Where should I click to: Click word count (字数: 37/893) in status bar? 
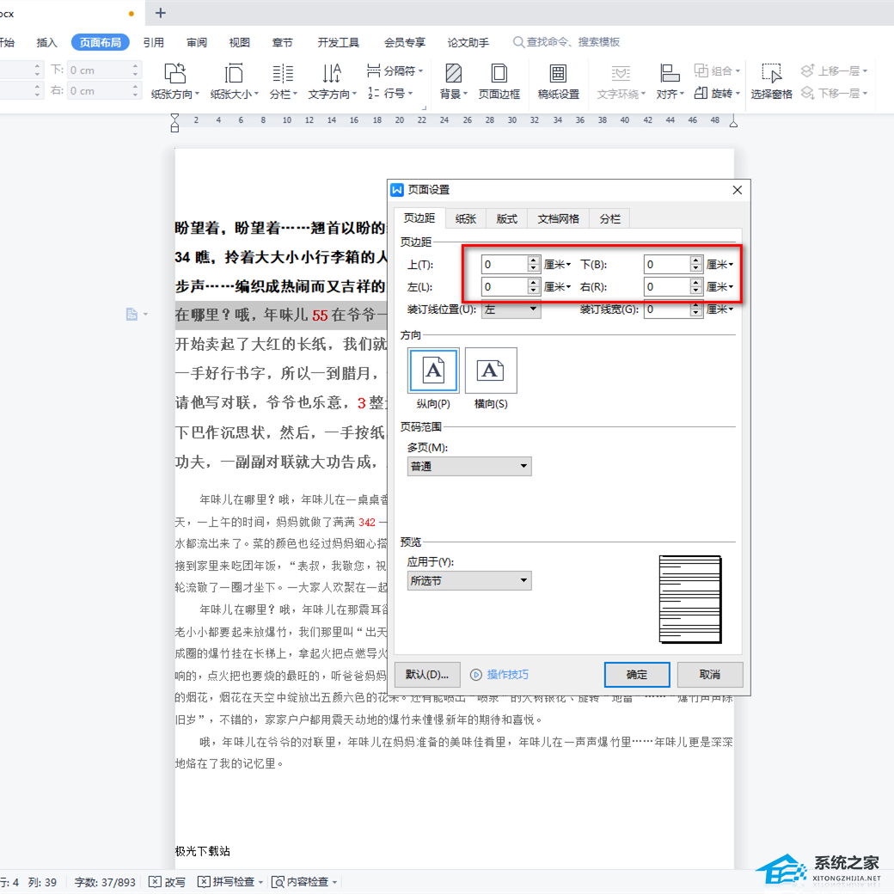[x=105, y=882]
